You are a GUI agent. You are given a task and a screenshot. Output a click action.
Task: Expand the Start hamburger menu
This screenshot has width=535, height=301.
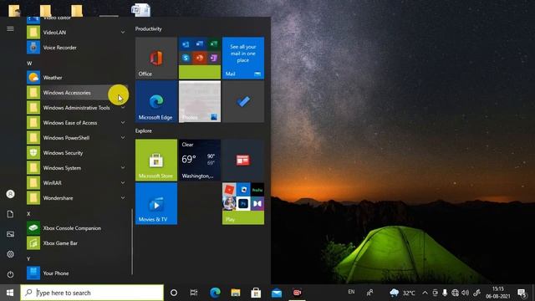click(10, 28)
